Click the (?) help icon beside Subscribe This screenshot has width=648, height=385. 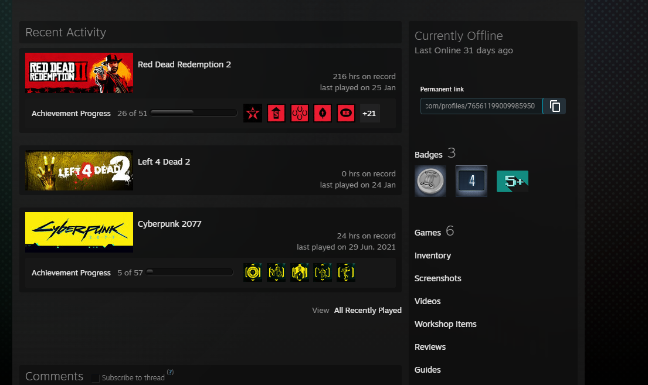click(170, 372)
